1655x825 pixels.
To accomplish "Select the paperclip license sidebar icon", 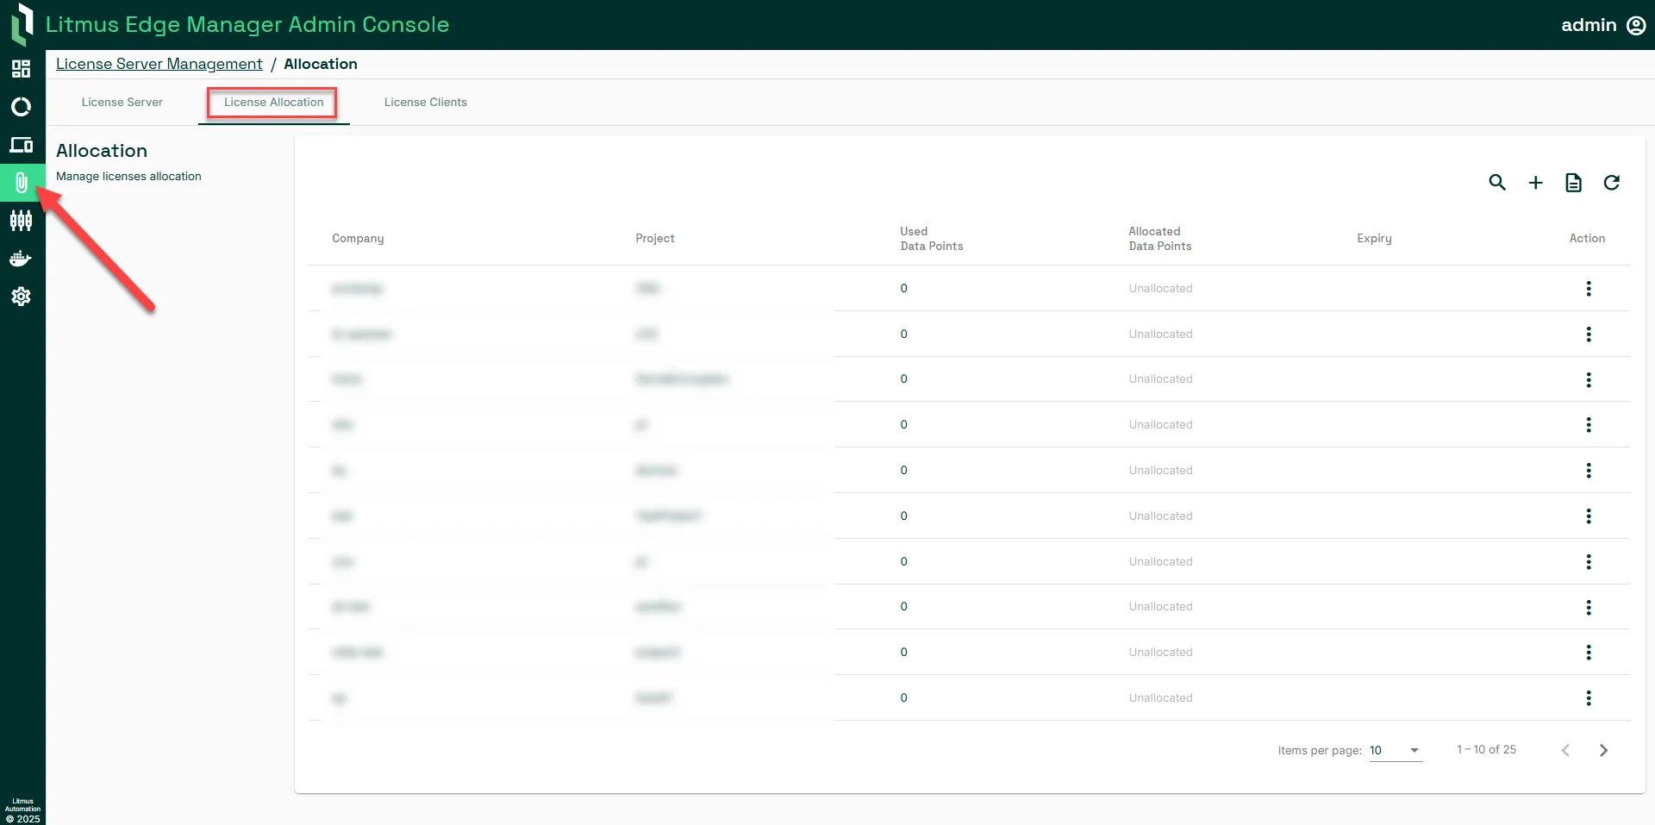I will click(21, 183).
